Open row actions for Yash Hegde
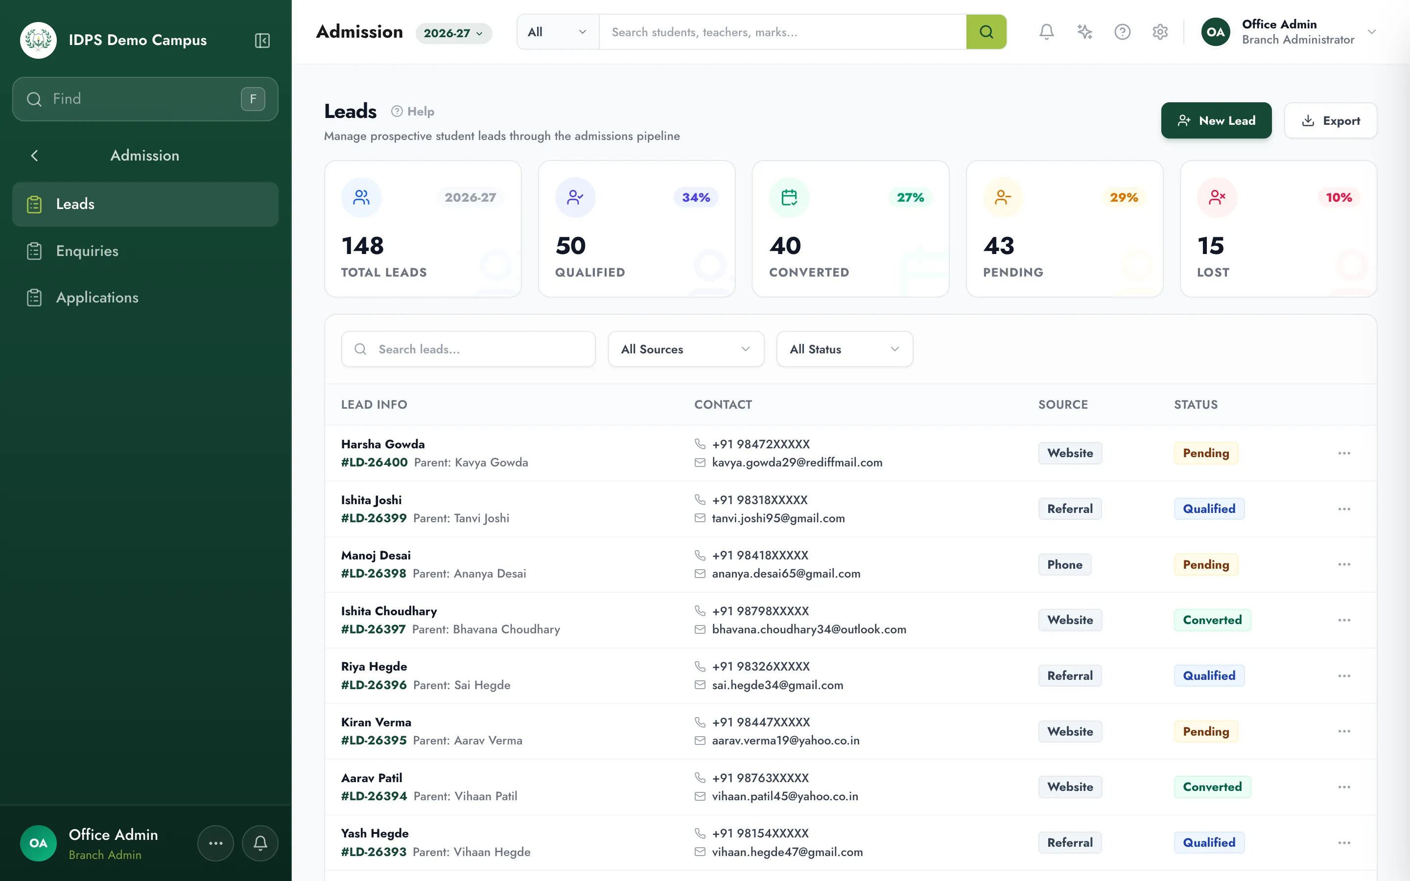 pyautogui.click(x=1344, y=842)
